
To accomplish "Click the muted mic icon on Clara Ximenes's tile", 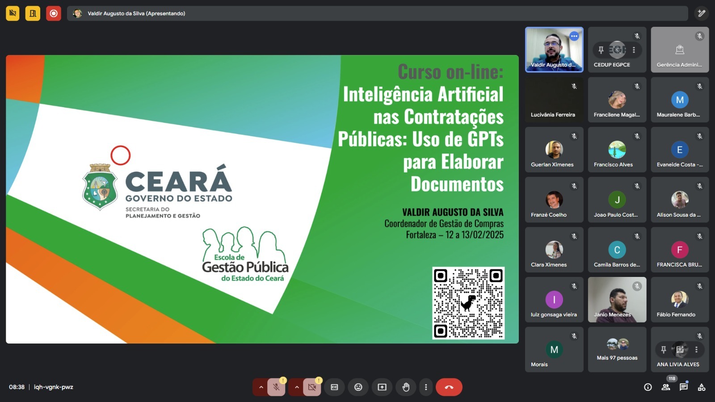I will [x=574, y=236].
